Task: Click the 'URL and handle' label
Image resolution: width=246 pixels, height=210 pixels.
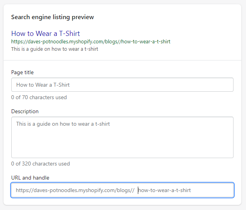Action: click(x=30, y=178)
